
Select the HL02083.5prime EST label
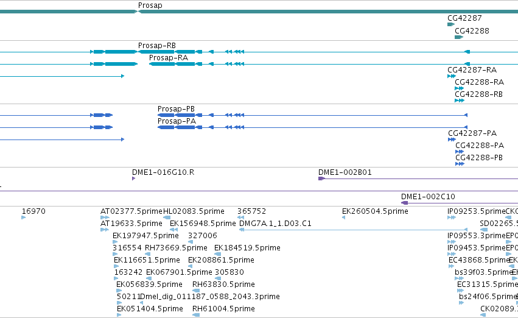click(x=194, y=211)
